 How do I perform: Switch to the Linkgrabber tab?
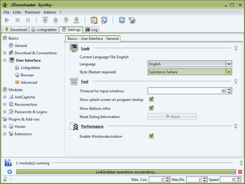pyautogui.click(x=44, y=29)
